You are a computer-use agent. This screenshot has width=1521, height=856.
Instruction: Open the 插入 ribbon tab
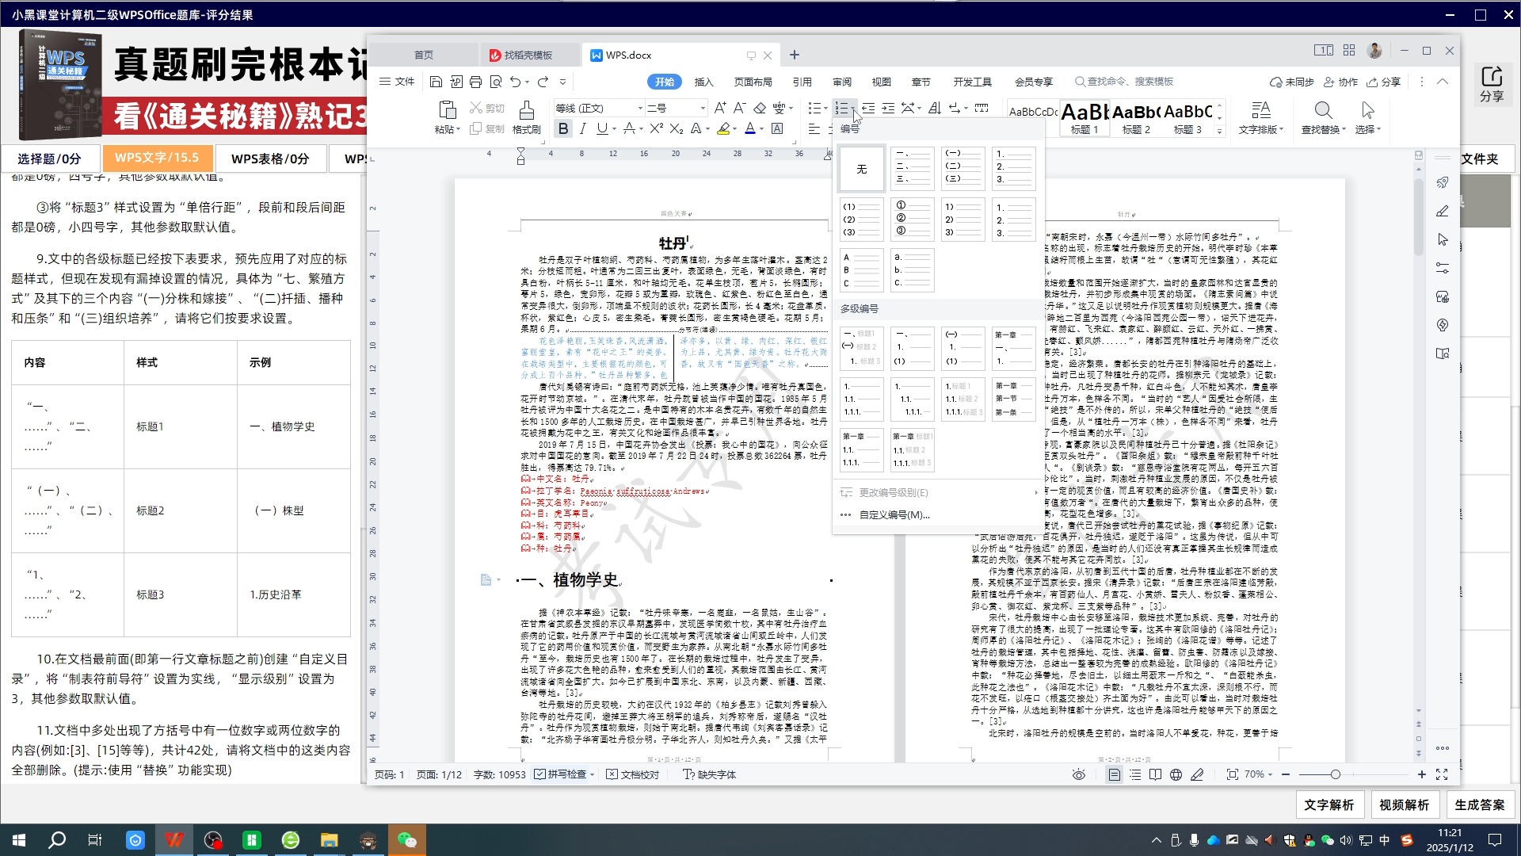pyautogui.click(x=703, y=82)
